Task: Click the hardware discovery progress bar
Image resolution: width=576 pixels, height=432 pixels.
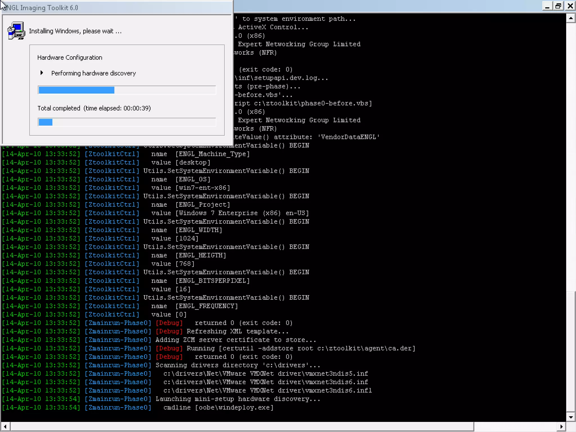Action: click(127, 90)
